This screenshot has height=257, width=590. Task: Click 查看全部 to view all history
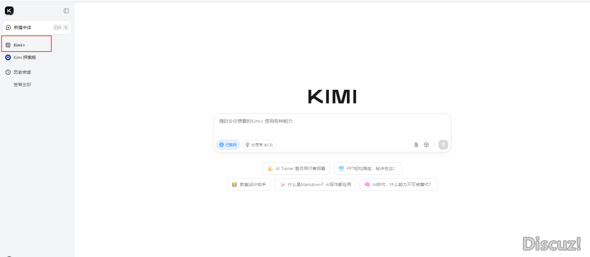(x=22, y=84)
